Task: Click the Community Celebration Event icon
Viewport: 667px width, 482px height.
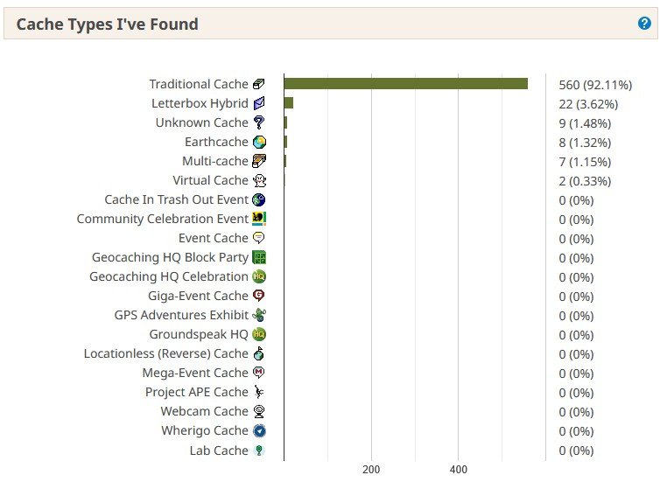Action: pyautogui.click(x=259, y=219)
